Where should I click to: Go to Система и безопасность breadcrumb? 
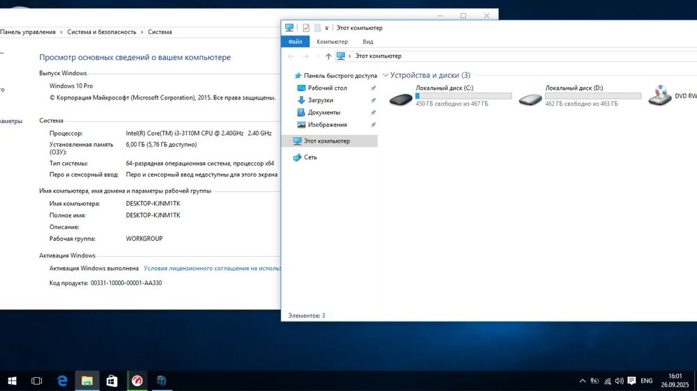102,32
